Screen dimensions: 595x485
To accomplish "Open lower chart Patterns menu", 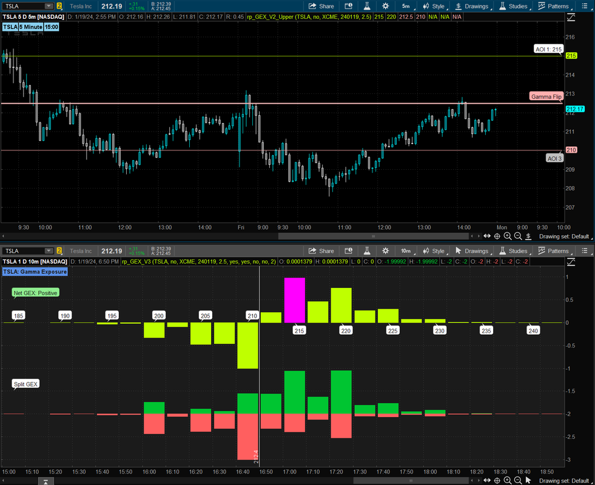I will coord(554,250).
